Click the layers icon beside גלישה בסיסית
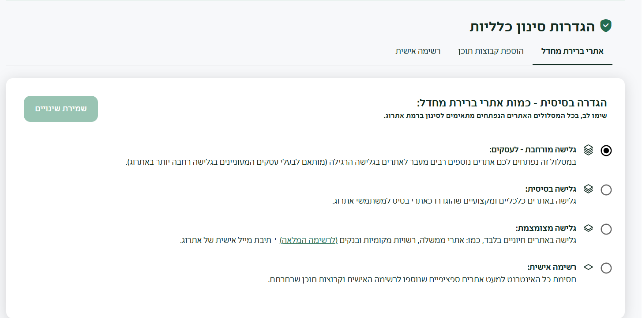Viewport: 642px width, 318px height. coord(588,189)
